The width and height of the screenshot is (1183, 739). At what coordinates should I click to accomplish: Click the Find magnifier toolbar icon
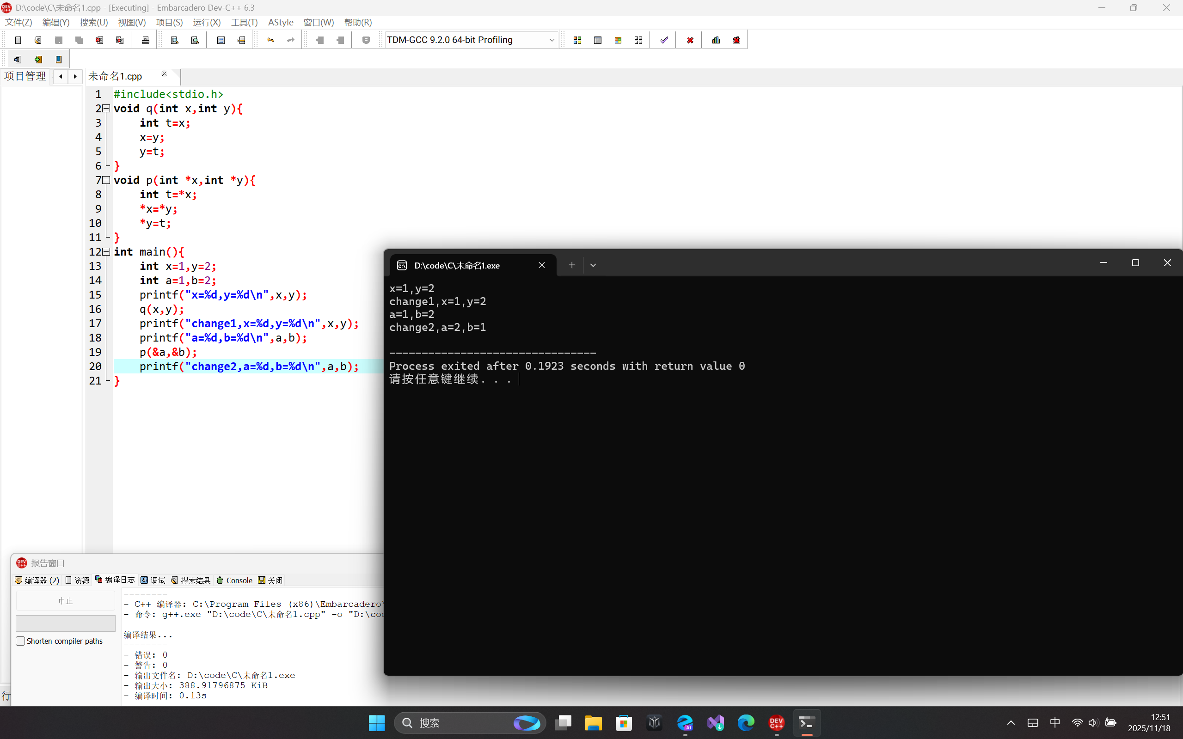pos(175,40)
